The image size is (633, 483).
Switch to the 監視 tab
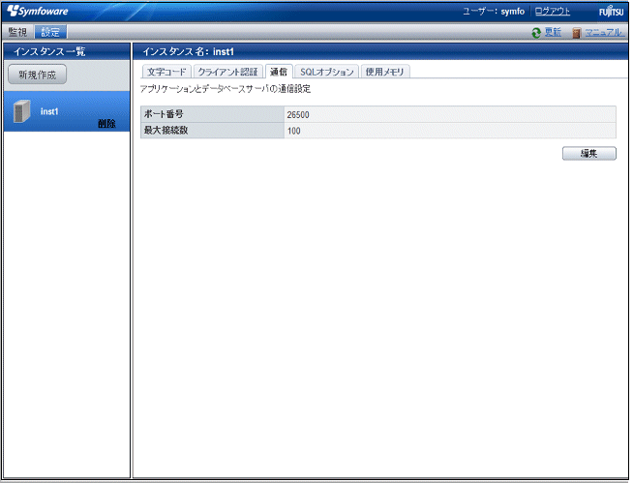[17, 32]
